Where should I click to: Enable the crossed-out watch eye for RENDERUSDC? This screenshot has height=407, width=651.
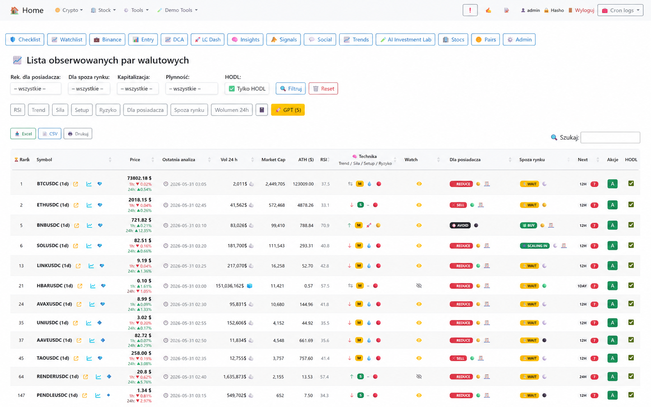[419, 377]
